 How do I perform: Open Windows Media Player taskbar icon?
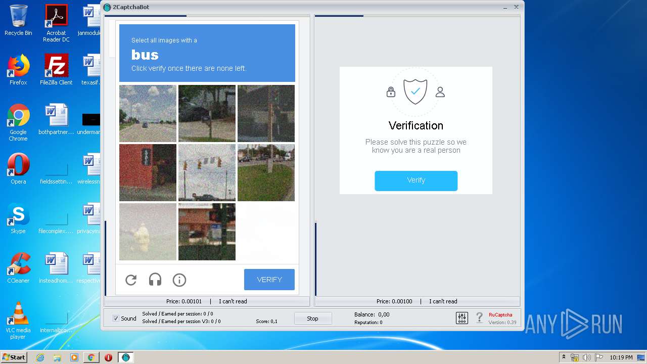click(x=74, y=357)
